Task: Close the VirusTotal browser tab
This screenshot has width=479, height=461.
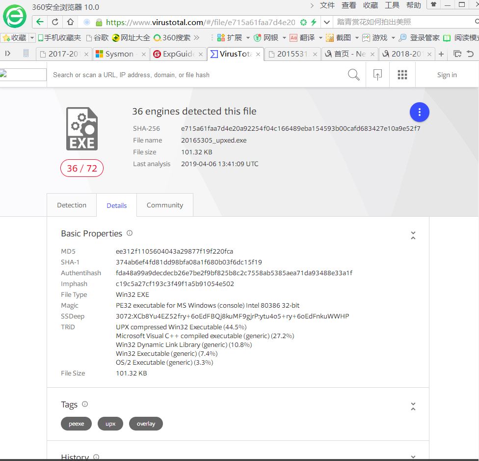Action: click(x=258, y=54)
